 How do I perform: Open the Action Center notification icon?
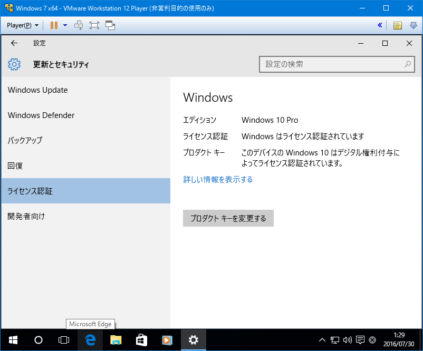[x=360, y=340]
